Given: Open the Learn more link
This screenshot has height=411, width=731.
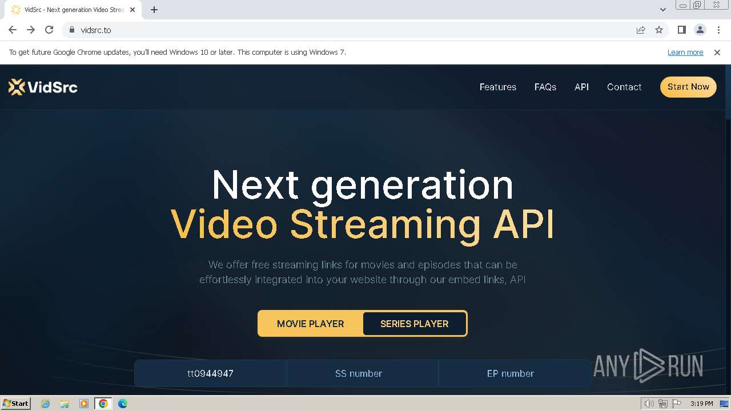Looking at the screenshot, I should click(685, 52).
